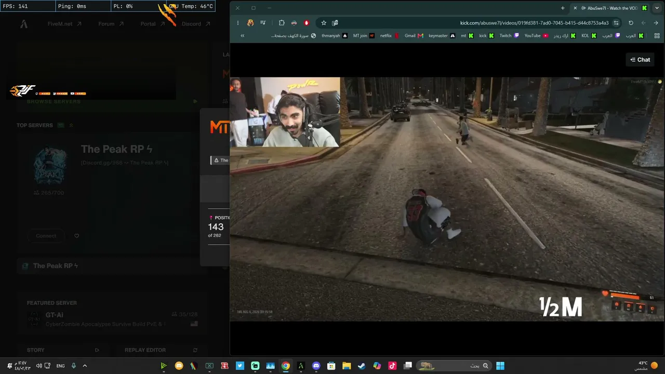Open the keymaster bookmark
665x374 pixels.
point(442,36)
